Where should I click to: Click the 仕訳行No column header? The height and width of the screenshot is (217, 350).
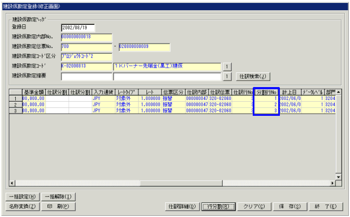pyautogui.click(x=243, y=92)
